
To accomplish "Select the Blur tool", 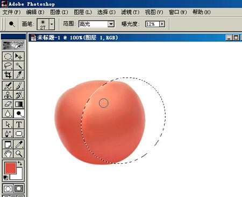I will [x=8, y=113].
